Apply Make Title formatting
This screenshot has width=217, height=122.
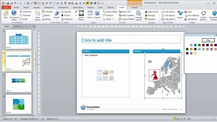coord(125,12)
